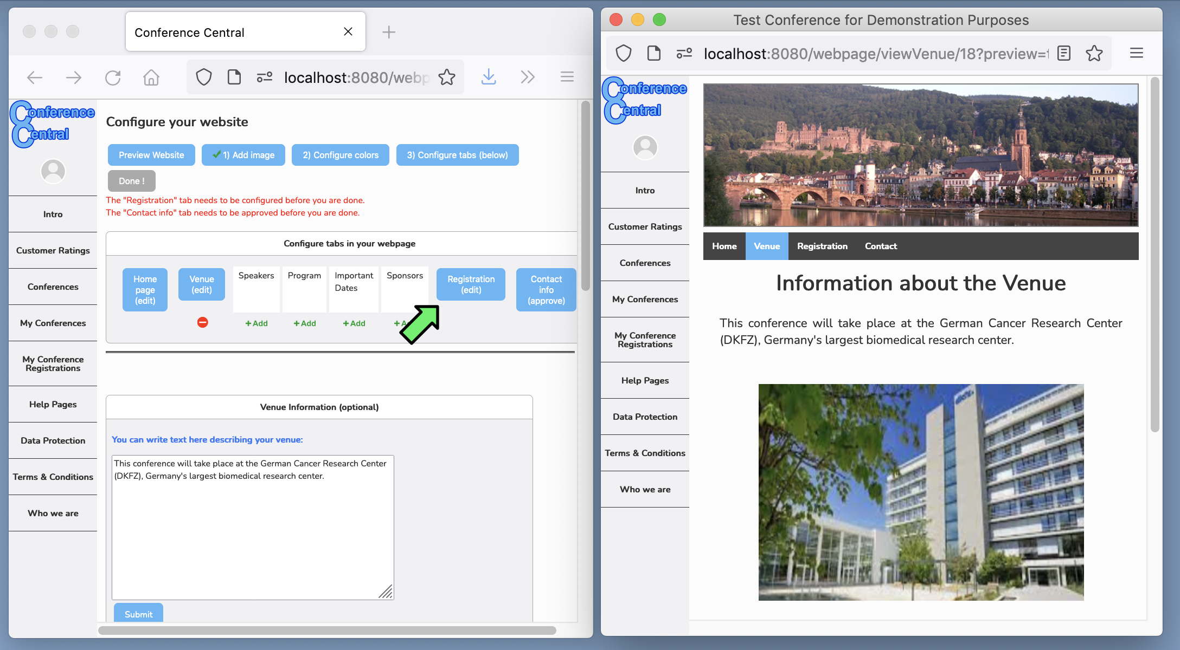Screen dimensions: 1180x650
Task: Click the reload icon in left browser
Action: [x=113, y=77]
